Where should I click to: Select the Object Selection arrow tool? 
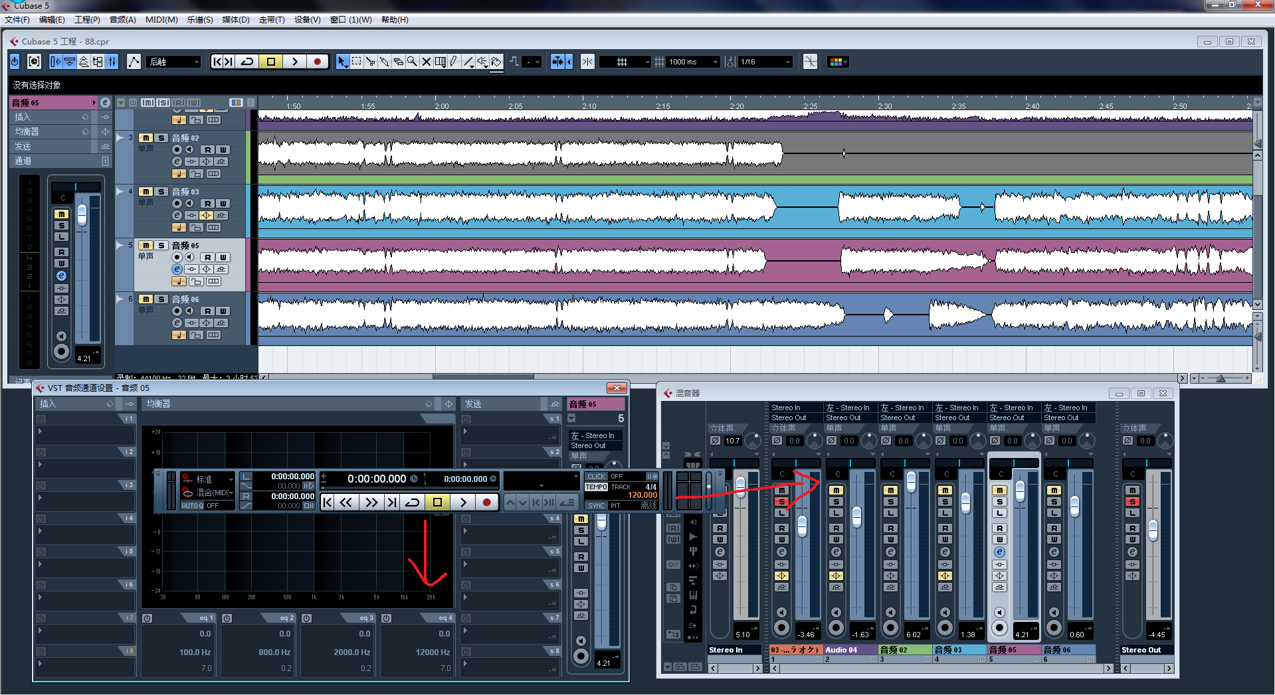342,62
